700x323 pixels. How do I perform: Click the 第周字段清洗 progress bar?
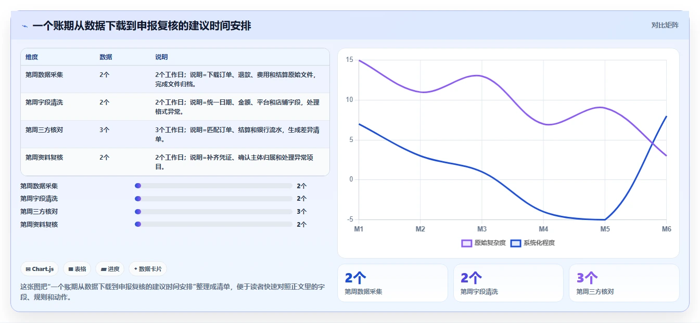(x=213, y=199)
